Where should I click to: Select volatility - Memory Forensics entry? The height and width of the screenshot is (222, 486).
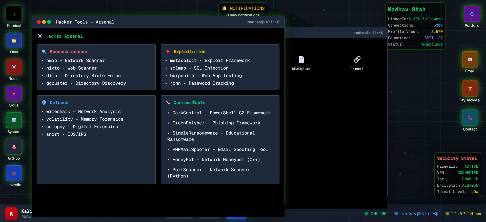click(x=85, y=119)
